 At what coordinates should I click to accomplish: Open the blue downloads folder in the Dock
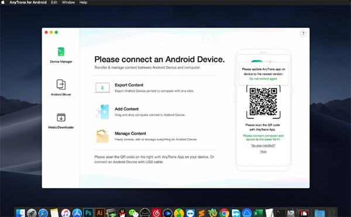(319, 213)
